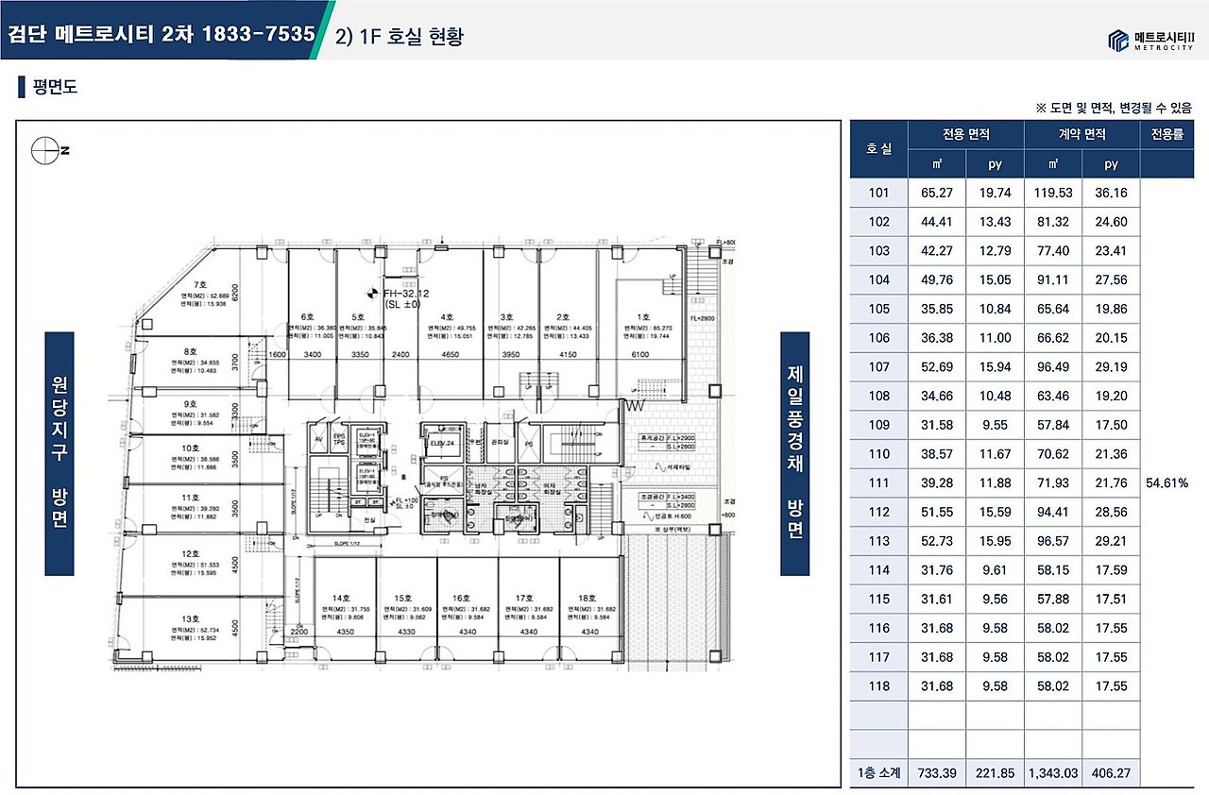The image size is (1209, 795).
Task: Click the 11.00 py cell
Action: click(x=995, y=338)
